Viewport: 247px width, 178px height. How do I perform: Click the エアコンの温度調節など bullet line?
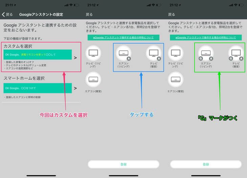(19, 68)
